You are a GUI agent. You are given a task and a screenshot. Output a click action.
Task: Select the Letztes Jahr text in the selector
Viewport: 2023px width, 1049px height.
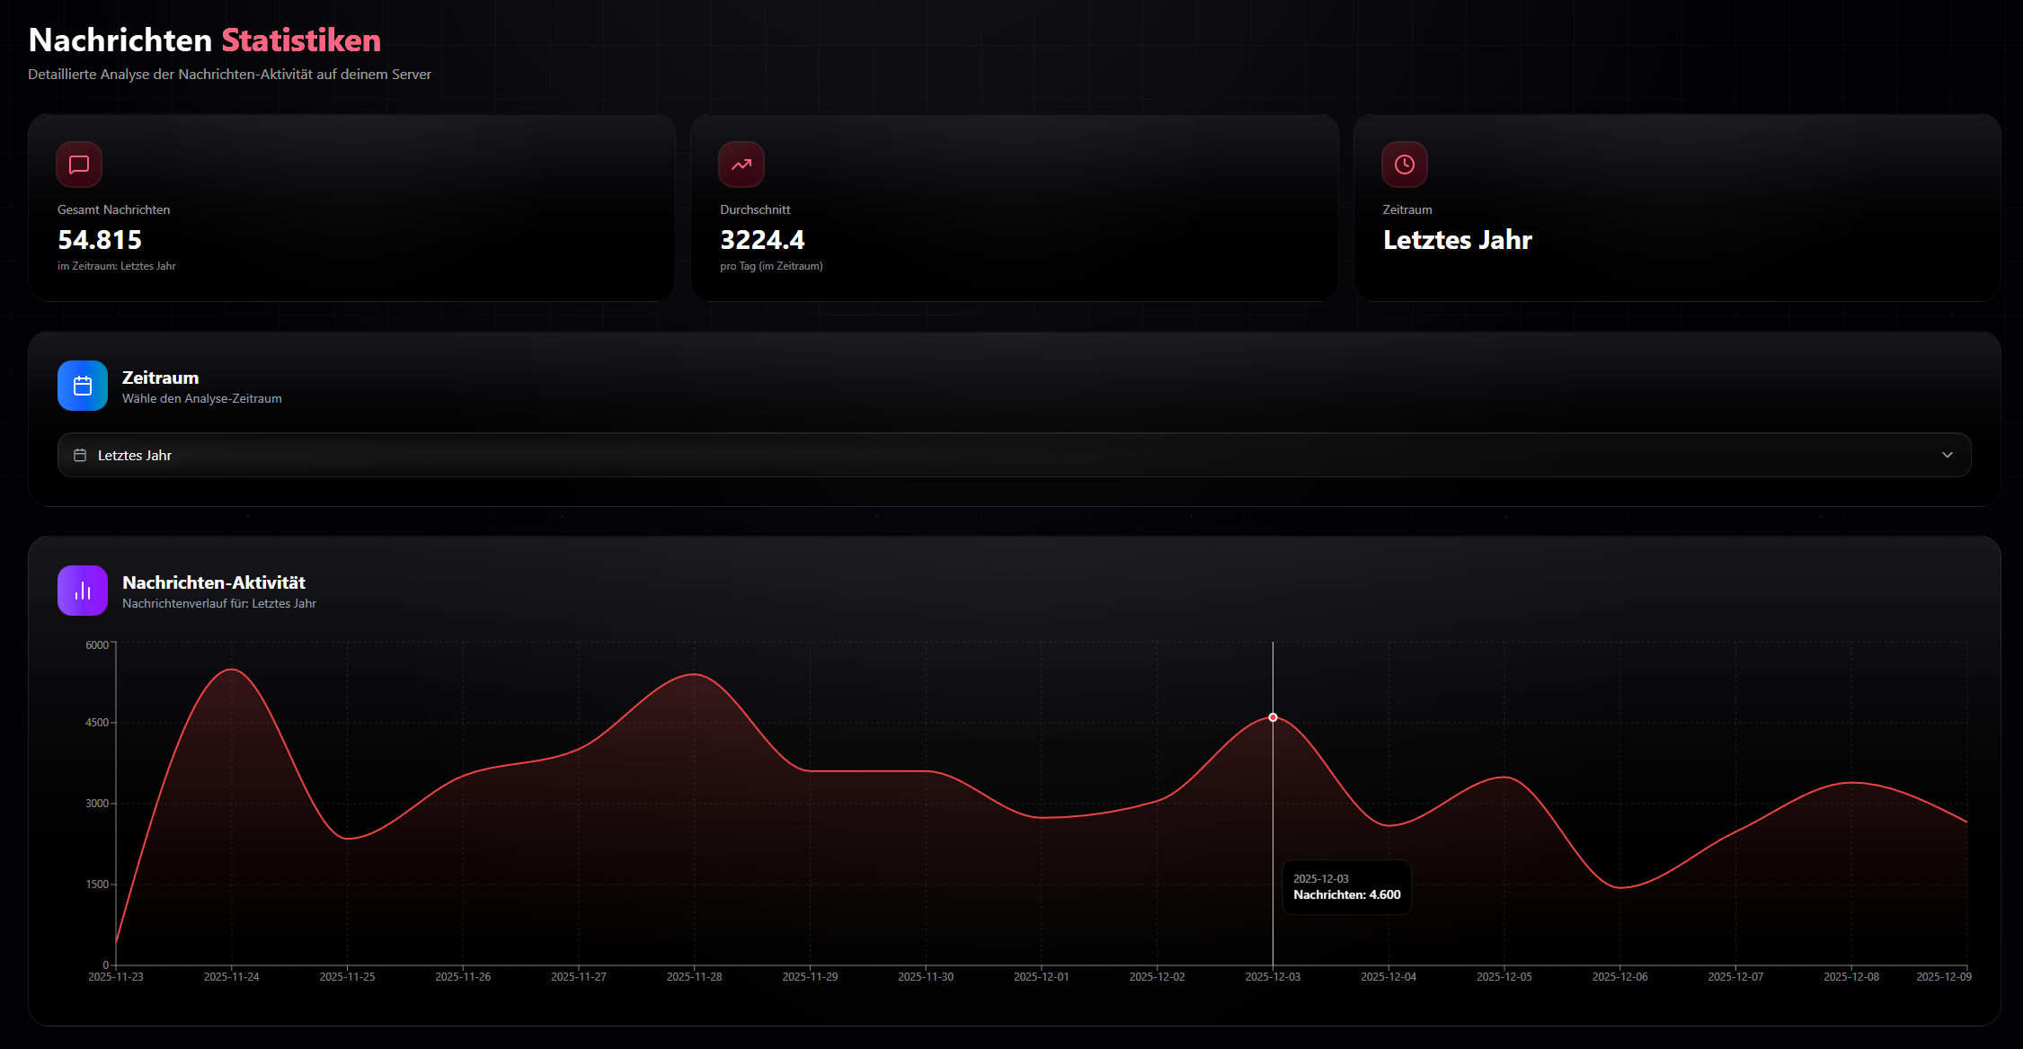(135, 455)
